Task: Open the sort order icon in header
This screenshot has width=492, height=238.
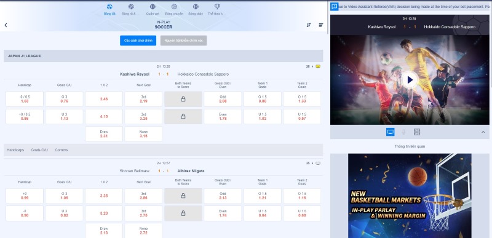Action: (309, 25)
